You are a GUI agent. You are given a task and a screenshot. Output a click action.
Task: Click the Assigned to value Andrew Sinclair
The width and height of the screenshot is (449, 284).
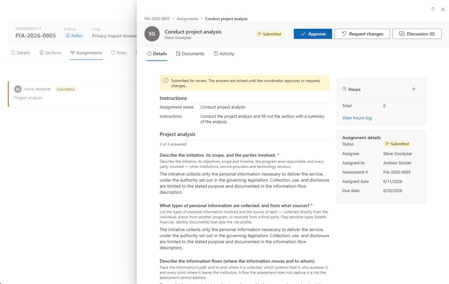click(397, 163)
